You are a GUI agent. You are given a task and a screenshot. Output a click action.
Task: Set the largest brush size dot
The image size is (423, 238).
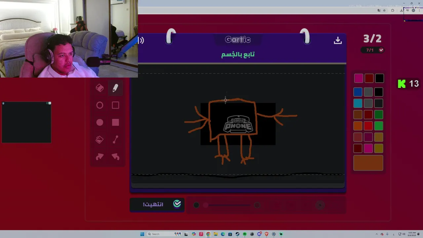[x=320, y=205]
